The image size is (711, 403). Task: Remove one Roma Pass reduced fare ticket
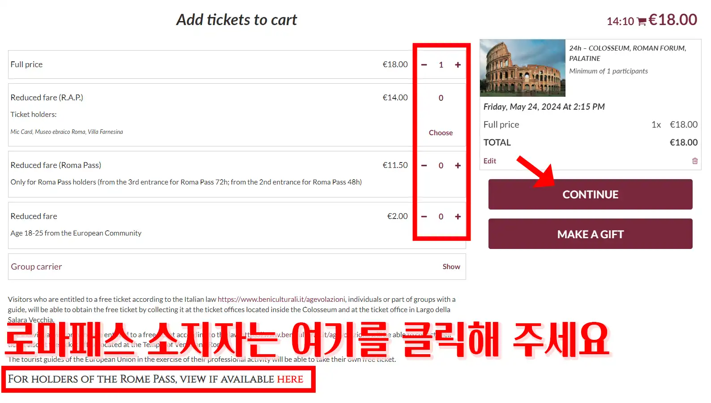coord(424,166)
